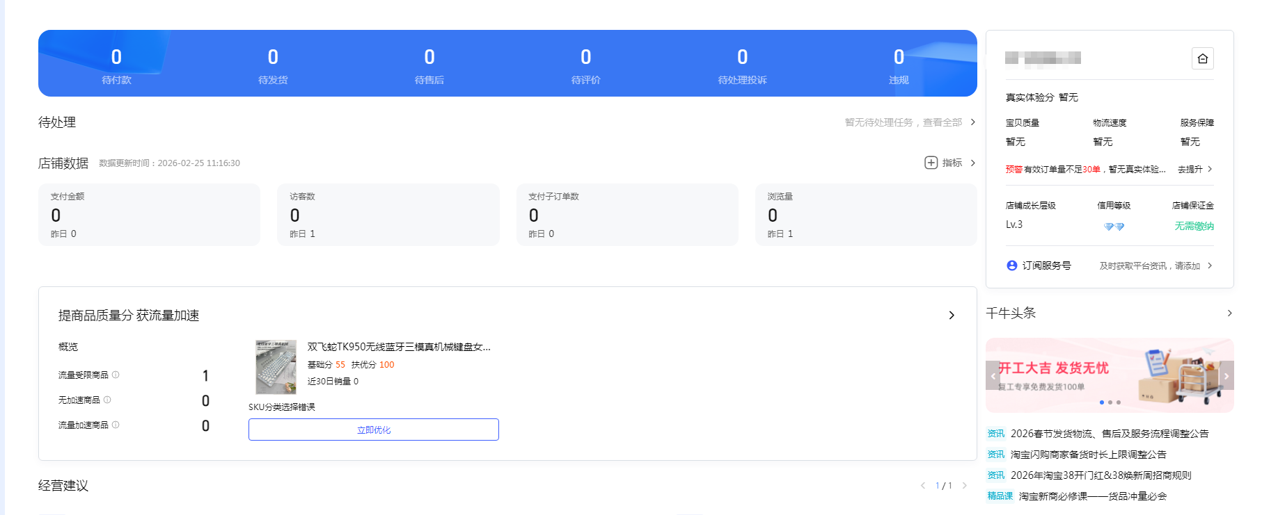The image size is (1262, 515).
Task: Open the 待发货 orders tab
Action: [x=273, y=65]
